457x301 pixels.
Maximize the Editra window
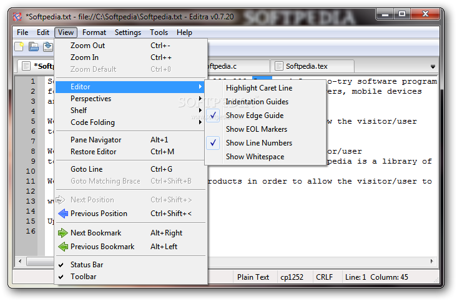pyautogui.click(x=402, y=14)
